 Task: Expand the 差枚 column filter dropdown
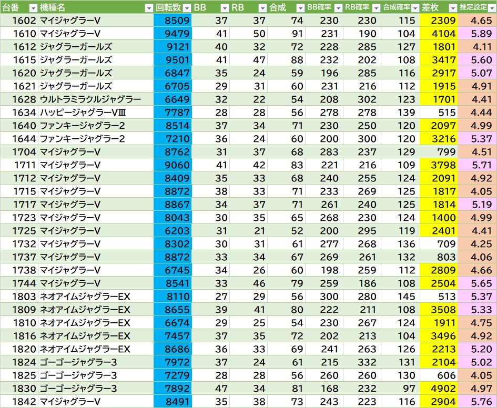pos(452,8)
